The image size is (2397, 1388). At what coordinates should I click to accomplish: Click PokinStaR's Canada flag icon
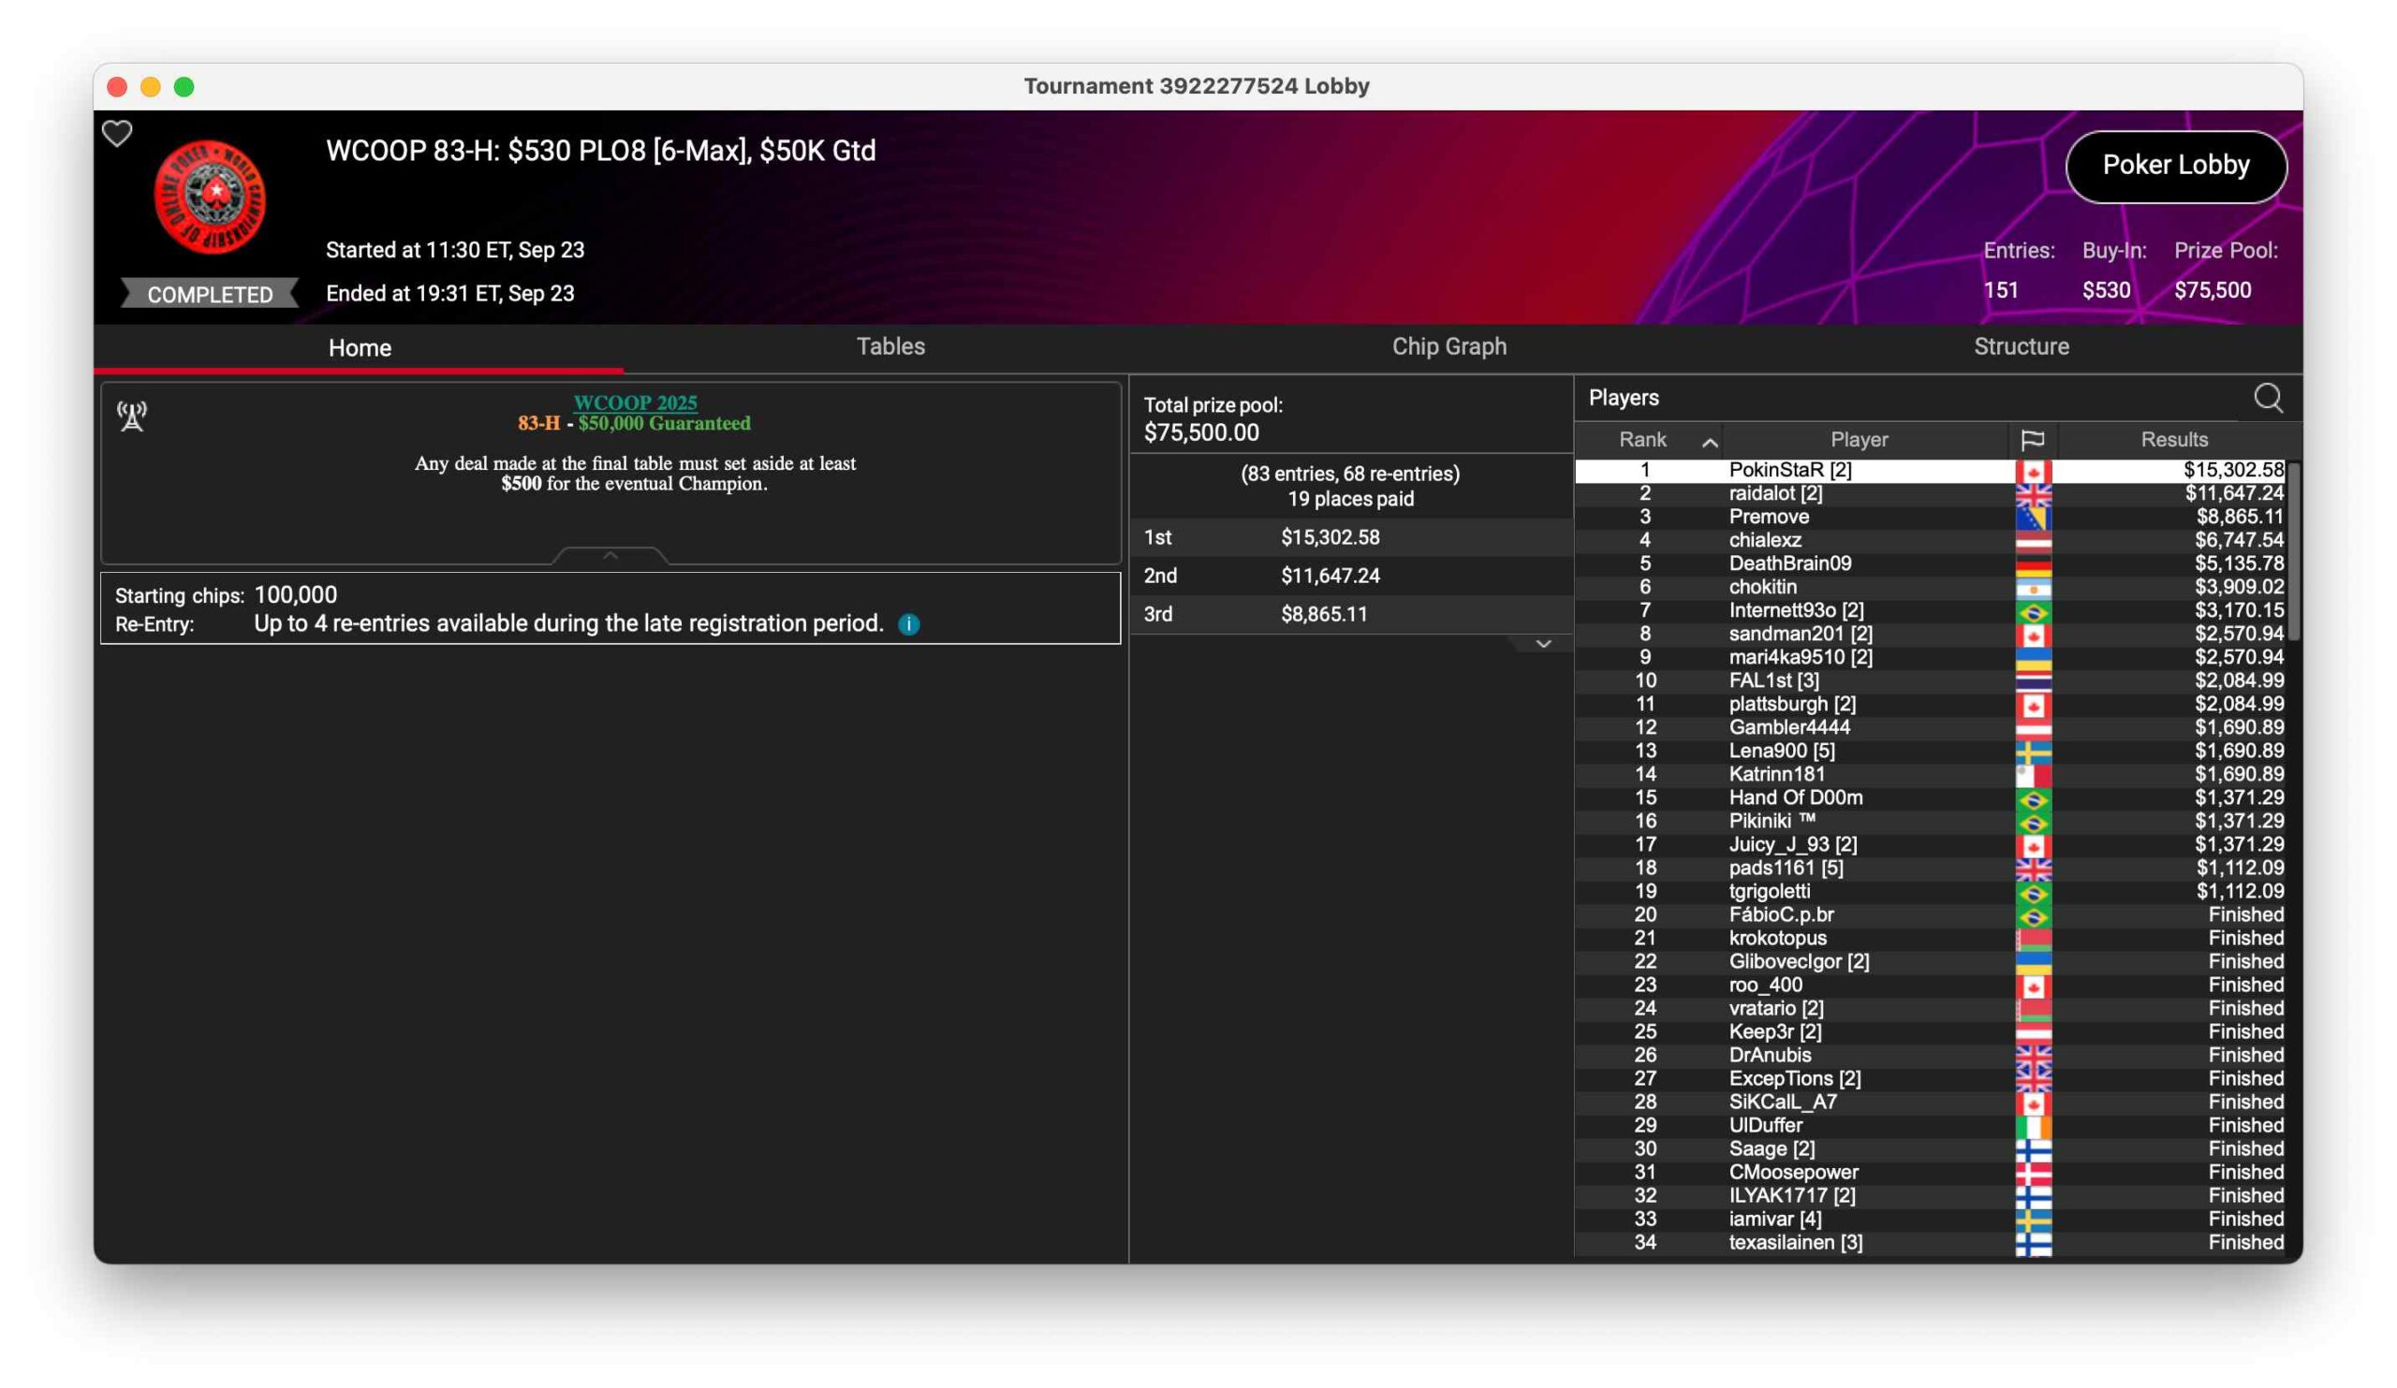point(2033,471)
